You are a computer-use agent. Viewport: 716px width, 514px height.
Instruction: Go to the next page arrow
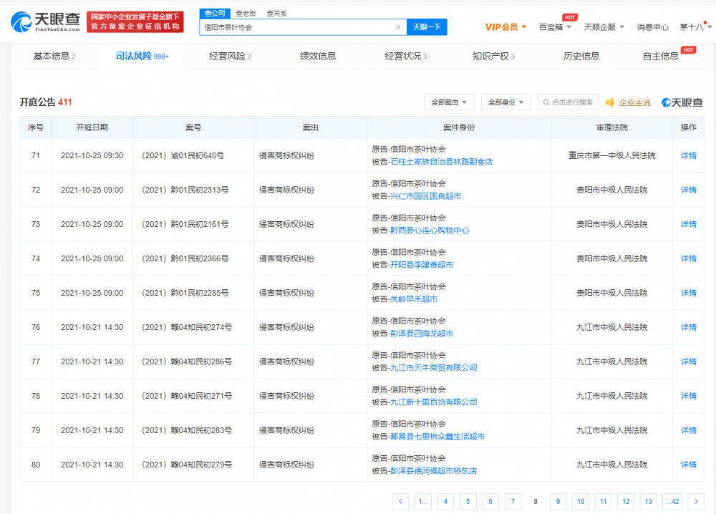click(697, 501)
